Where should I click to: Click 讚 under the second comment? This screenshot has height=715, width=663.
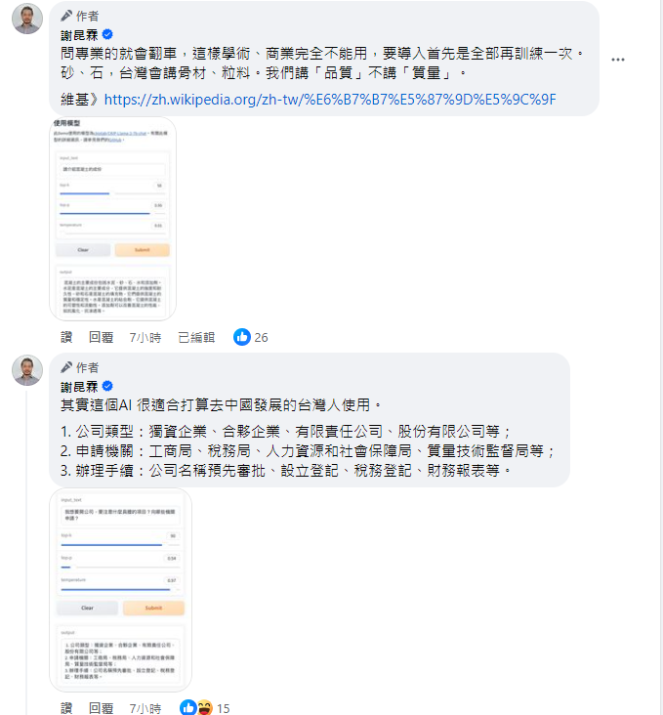pyautogui.click(x=66, y=708)
